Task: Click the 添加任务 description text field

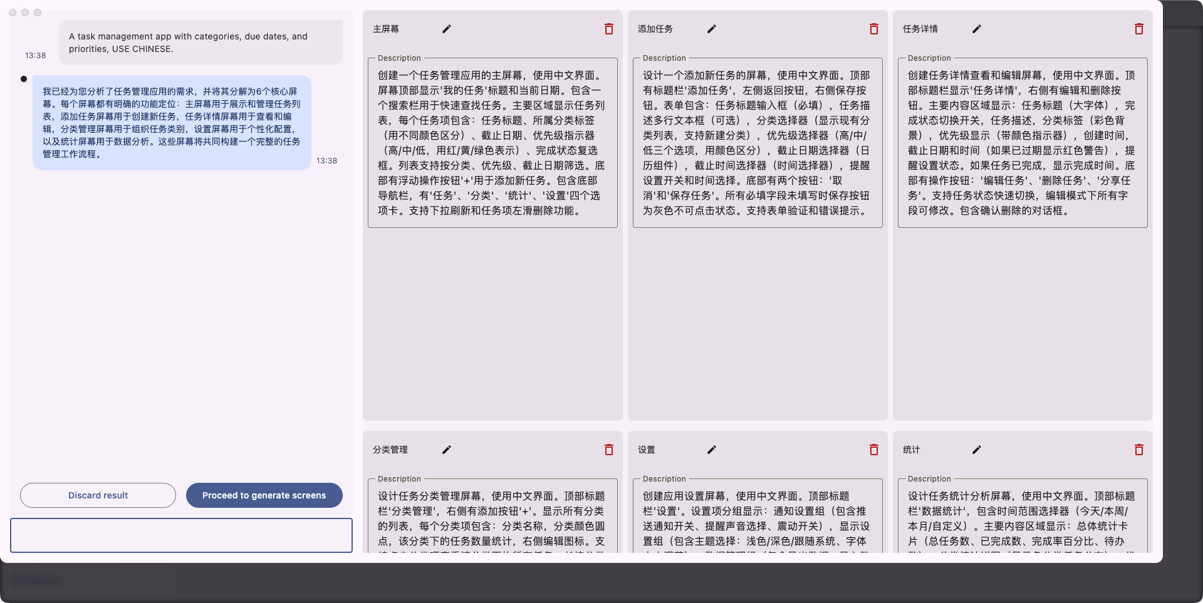Action: pos(757,143)
